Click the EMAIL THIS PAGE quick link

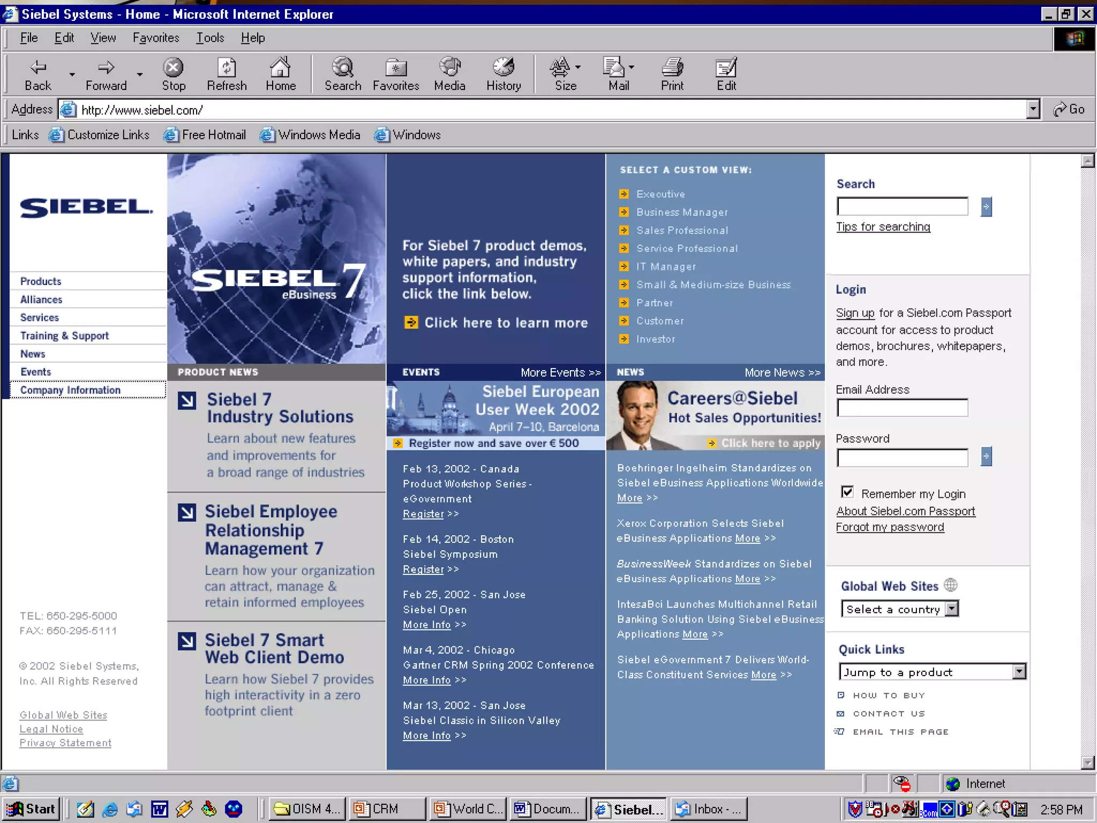900,732
